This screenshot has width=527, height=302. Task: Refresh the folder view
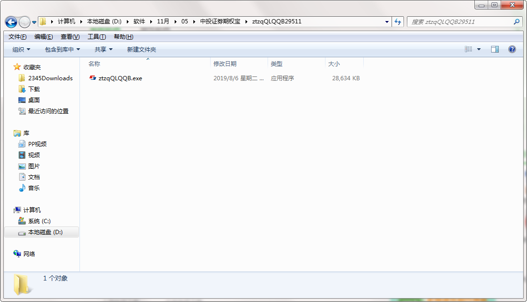pos(398,22)
